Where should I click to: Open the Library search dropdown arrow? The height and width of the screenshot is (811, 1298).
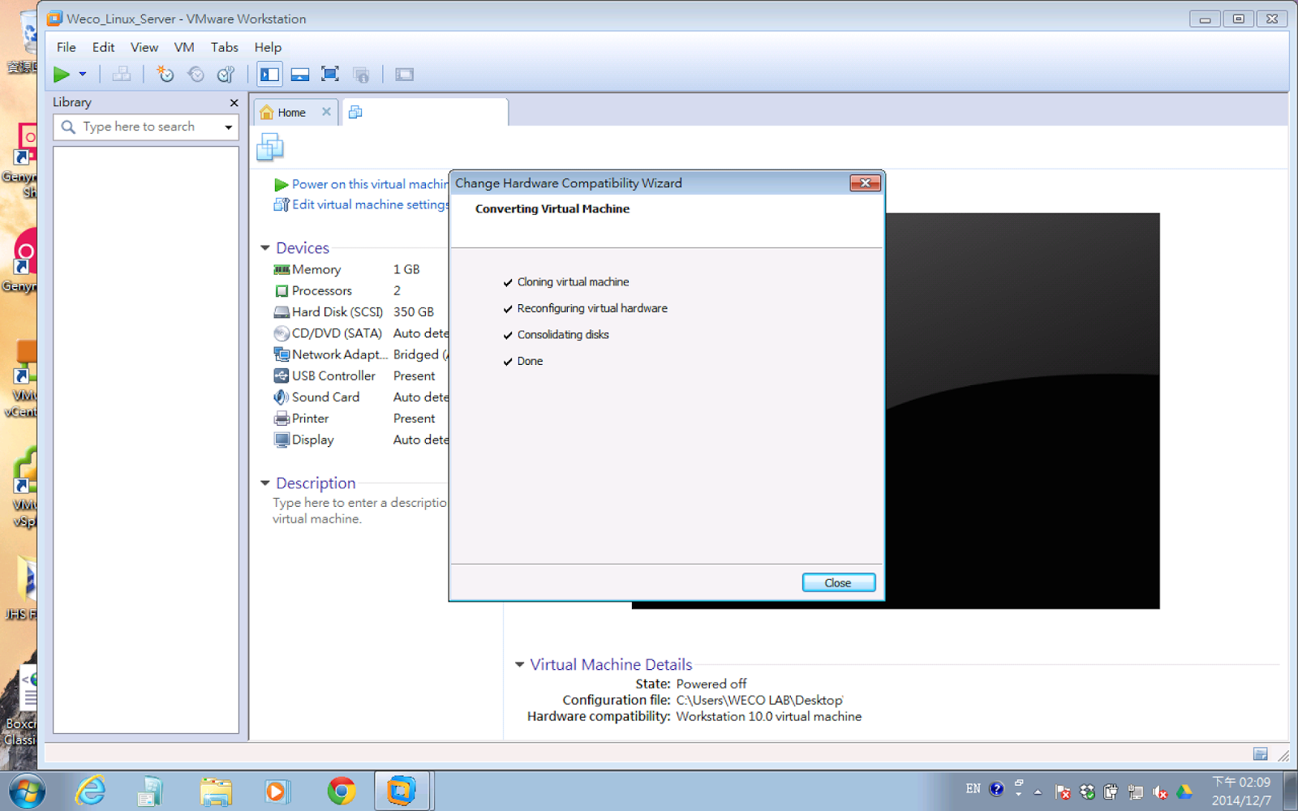(229, 127)
